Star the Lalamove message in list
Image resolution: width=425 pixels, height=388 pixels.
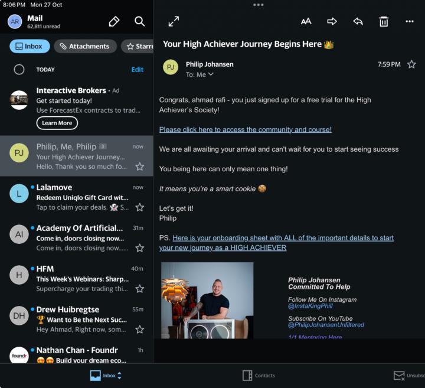139,207
